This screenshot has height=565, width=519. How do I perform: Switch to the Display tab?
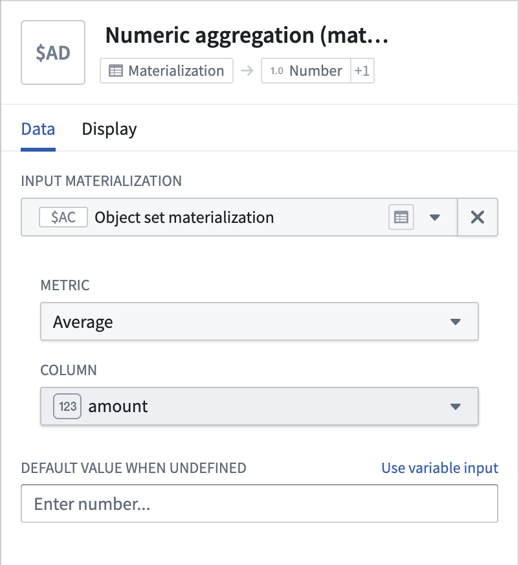click(109, 129)
